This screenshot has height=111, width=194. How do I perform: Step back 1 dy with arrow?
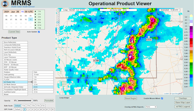tap(35, 28)
